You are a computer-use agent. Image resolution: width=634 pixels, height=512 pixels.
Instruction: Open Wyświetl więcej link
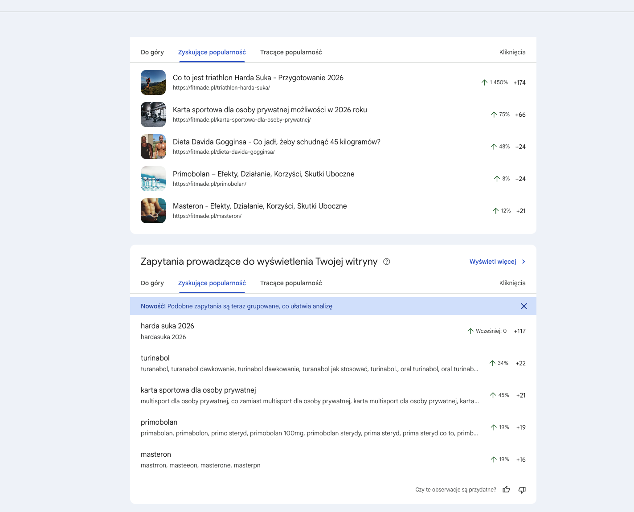[493, 262]
